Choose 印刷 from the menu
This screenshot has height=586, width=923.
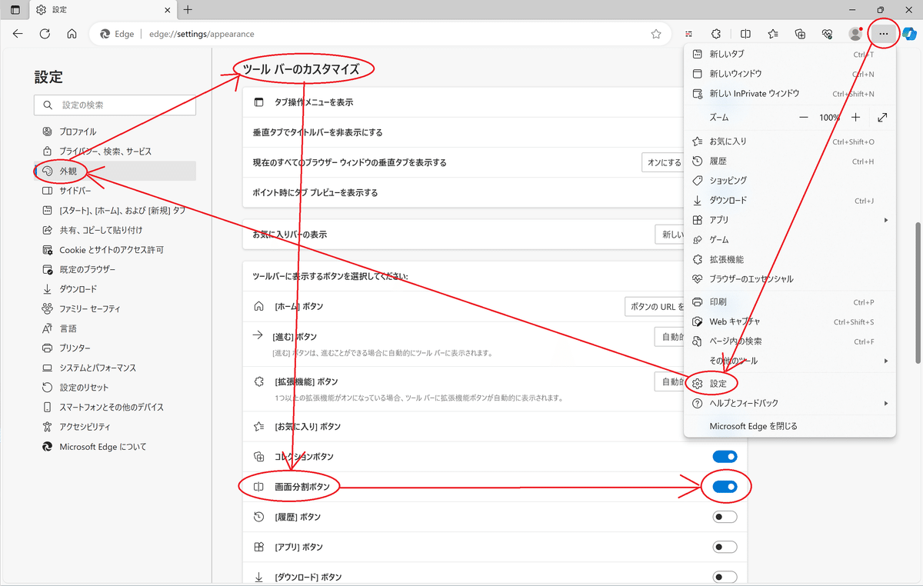coord(790,302)
